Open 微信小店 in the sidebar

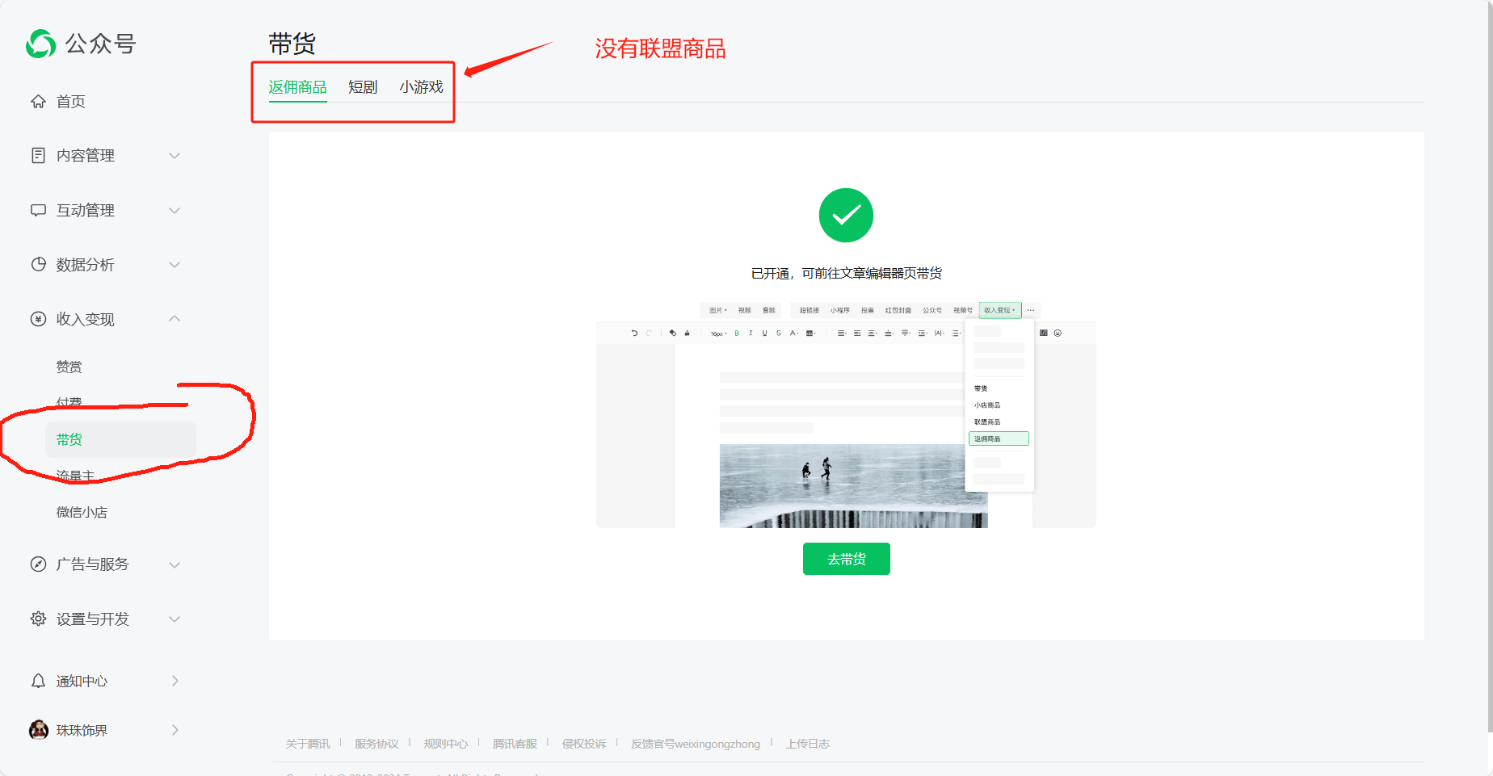(x=82, y=512)
